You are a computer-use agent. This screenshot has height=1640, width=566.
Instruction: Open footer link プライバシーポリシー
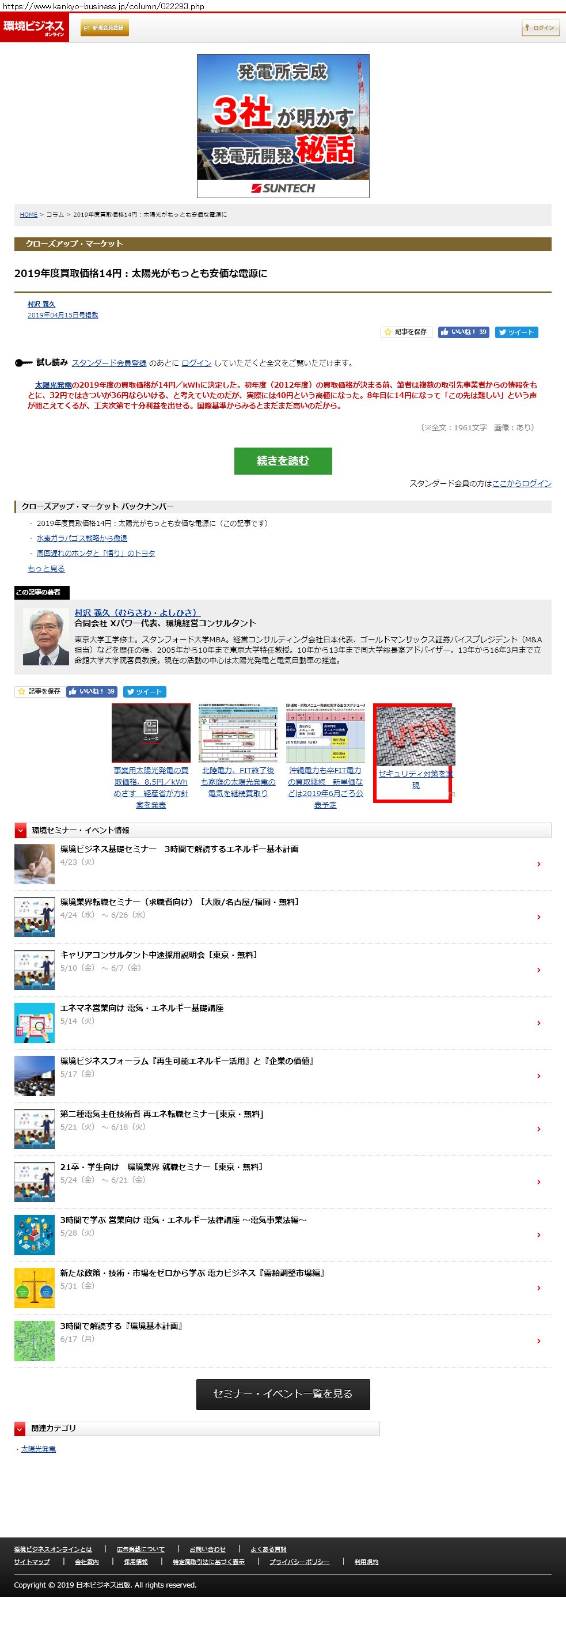coord(299,1562)
